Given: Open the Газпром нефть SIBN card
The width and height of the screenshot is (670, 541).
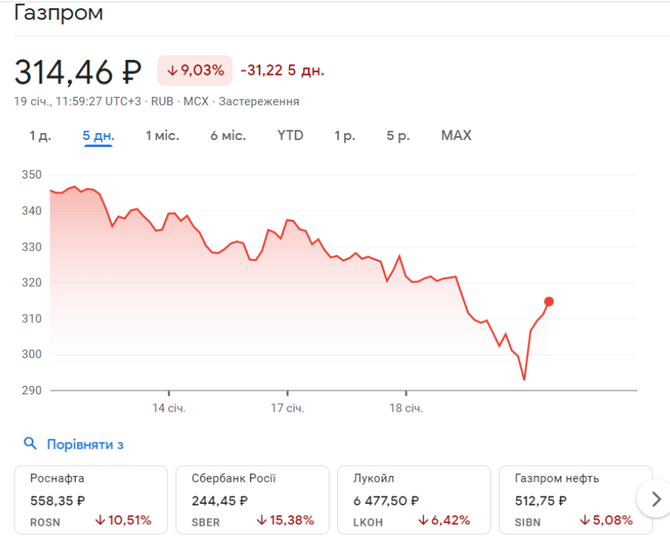Looking at the screenshot, I should (575, 499).
